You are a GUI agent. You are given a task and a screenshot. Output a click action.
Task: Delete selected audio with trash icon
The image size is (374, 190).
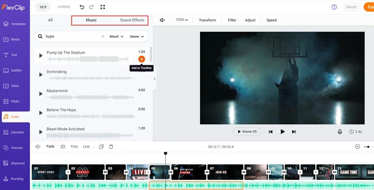coord(111,146)
